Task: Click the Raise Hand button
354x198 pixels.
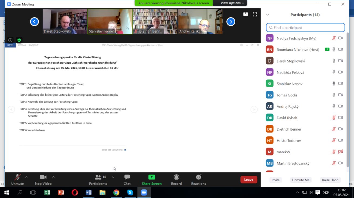Action: 330,180
